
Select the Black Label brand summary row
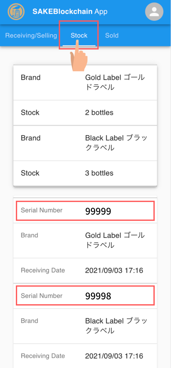point(85,143)
